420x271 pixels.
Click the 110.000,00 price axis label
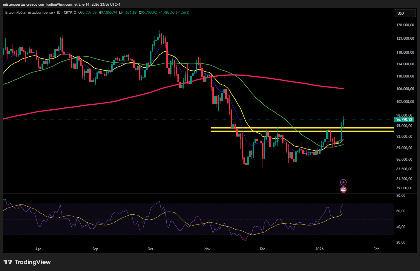click(405, 76)
